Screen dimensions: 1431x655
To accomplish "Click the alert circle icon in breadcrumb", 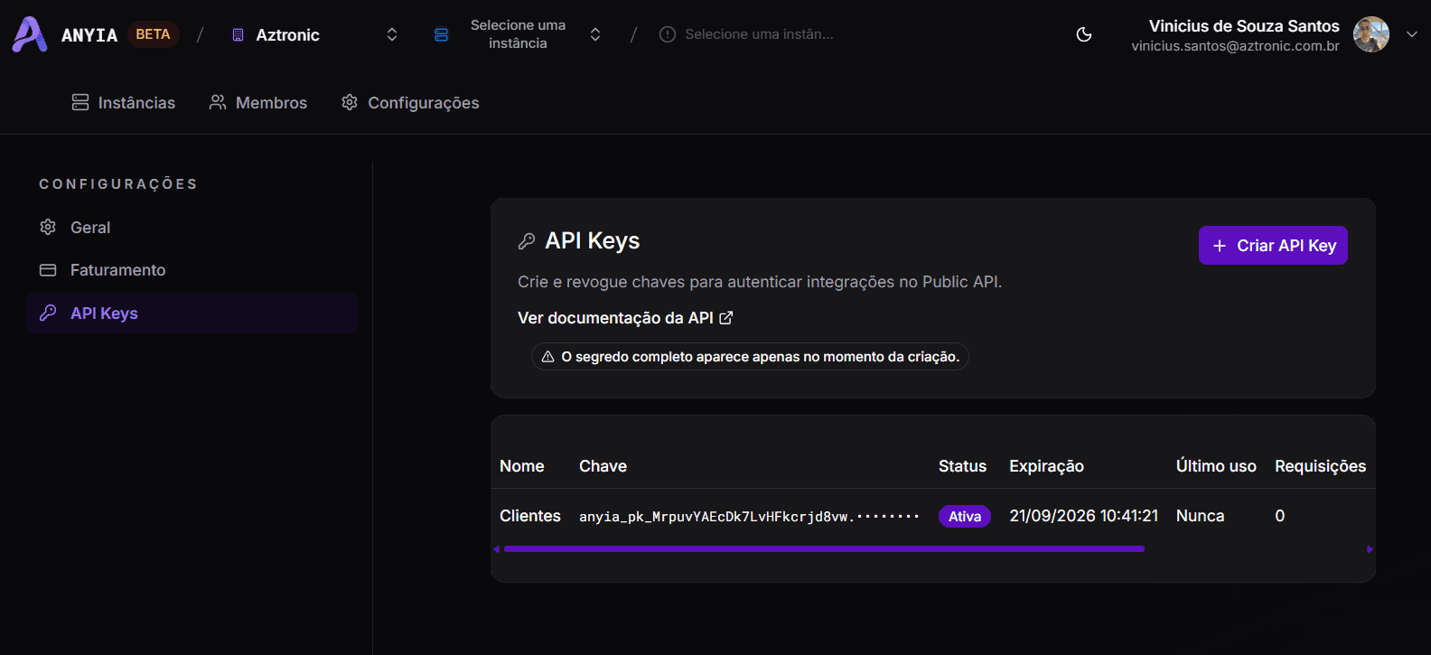I will (x=668, y=34).
